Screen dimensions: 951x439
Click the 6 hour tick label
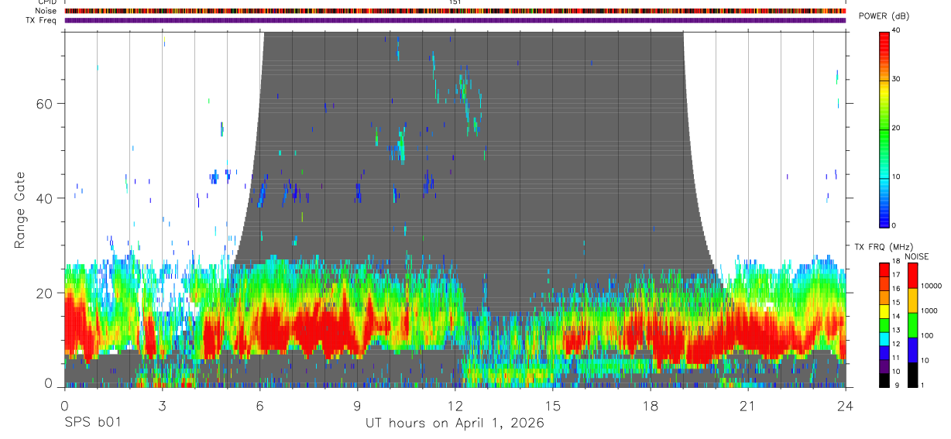pos(260,405)
